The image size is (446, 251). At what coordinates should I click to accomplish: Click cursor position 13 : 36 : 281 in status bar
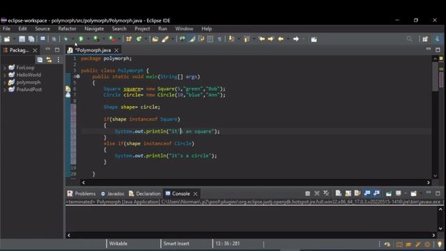click(x=227, y=243)
